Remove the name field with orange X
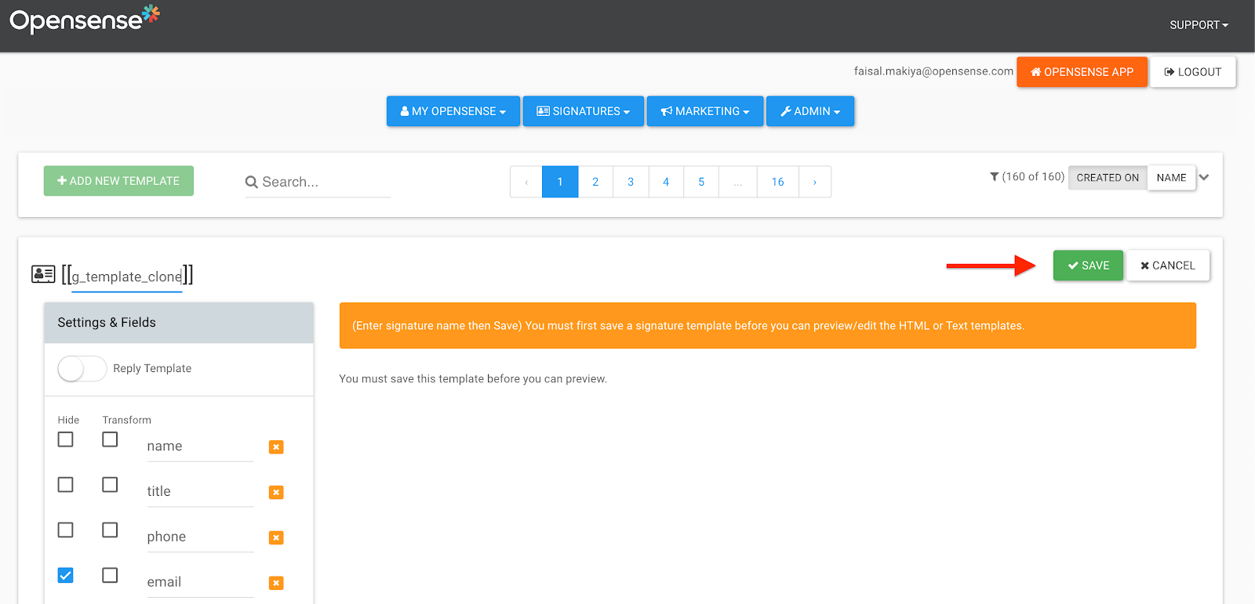Image resolution: width=1255 pixels, height=604 pixels. (276, 447)
